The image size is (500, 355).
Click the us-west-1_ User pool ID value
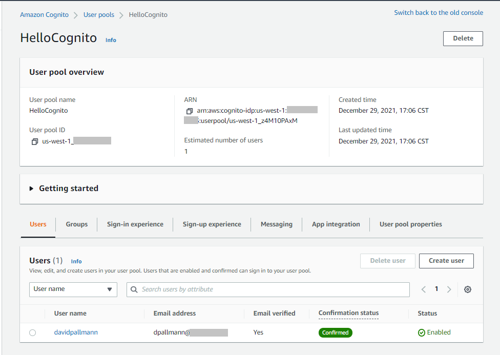(x=76, y=141)
